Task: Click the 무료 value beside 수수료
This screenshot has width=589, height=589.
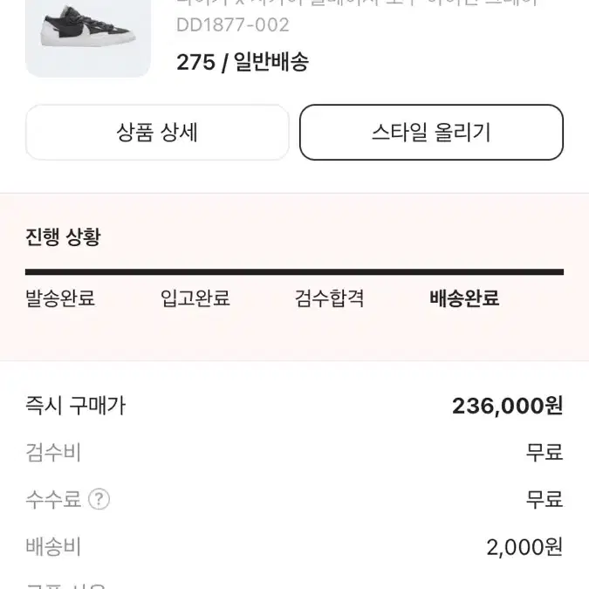Action: tap(544, 499)
